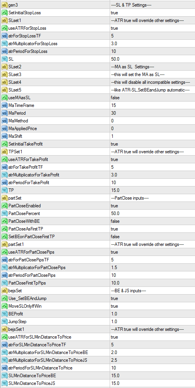Image resolution: width=195 pixels, height=388 pixels.
Task: Click the bool icon beside PartCloseEnabled
Action: (5, 206)
